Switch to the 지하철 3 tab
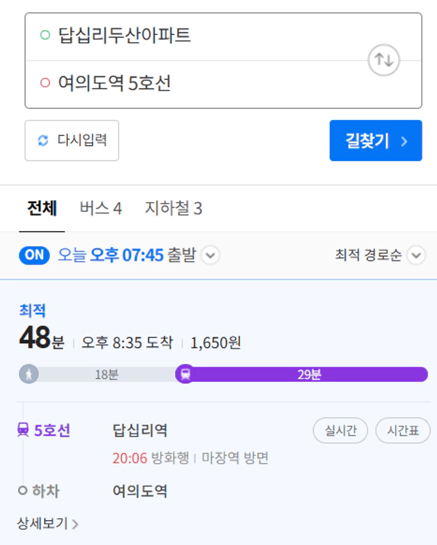The width and height of the screenshot is (437, 545). [173, 208]
